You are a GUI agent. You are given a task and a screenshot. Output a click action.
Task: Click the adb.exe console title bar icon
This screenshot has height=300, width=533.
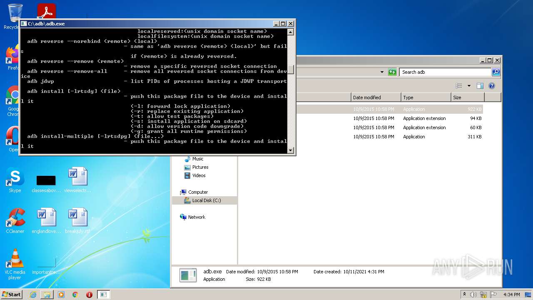coord(24,24)
